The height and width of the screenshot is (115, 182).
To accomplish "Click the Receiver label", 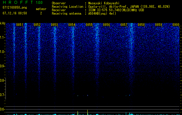I will 59,10.
